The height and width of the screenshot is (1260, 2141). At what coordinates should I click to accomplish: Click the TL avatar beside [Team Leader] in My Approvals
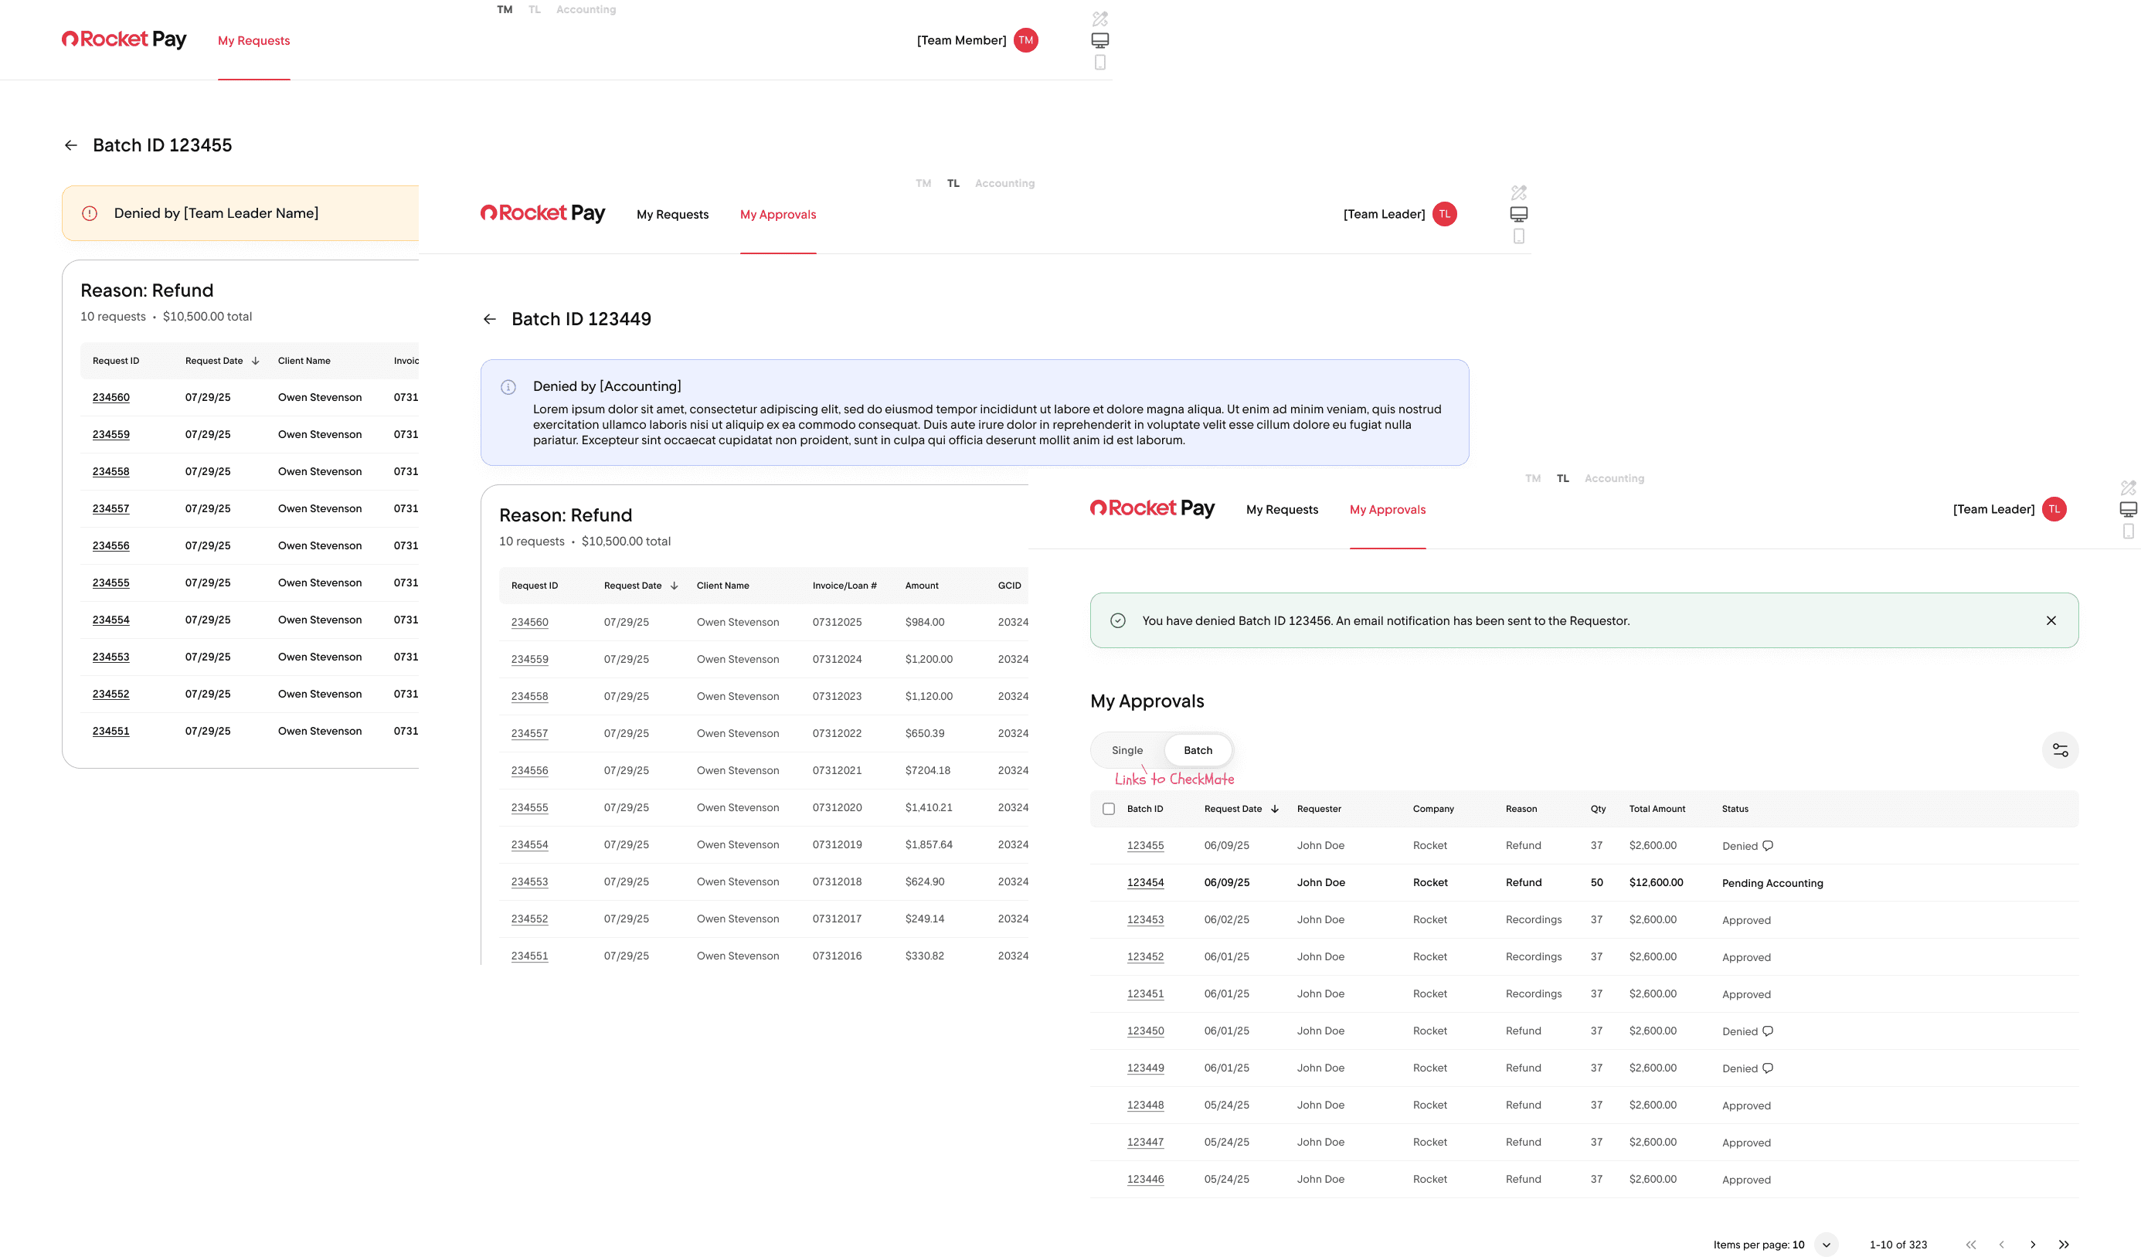tap(2053, 509)
